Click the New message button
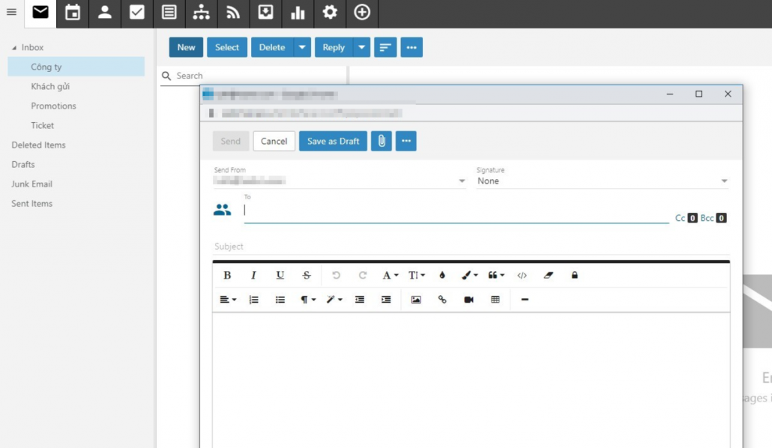Viewport: 772px width, 448px height. click(x=186, y=47)
